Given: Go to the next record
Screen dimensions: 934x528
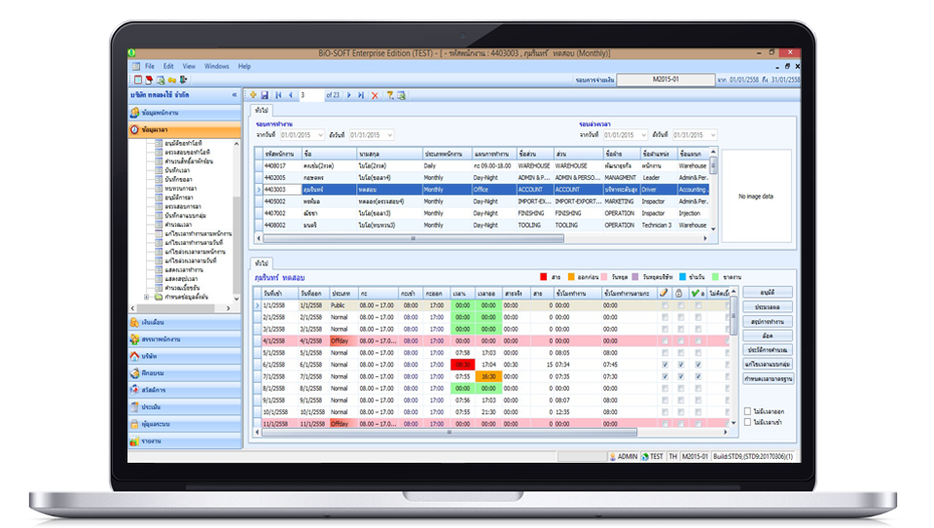Looking at the screenshot, I should (x=349, y=95).
